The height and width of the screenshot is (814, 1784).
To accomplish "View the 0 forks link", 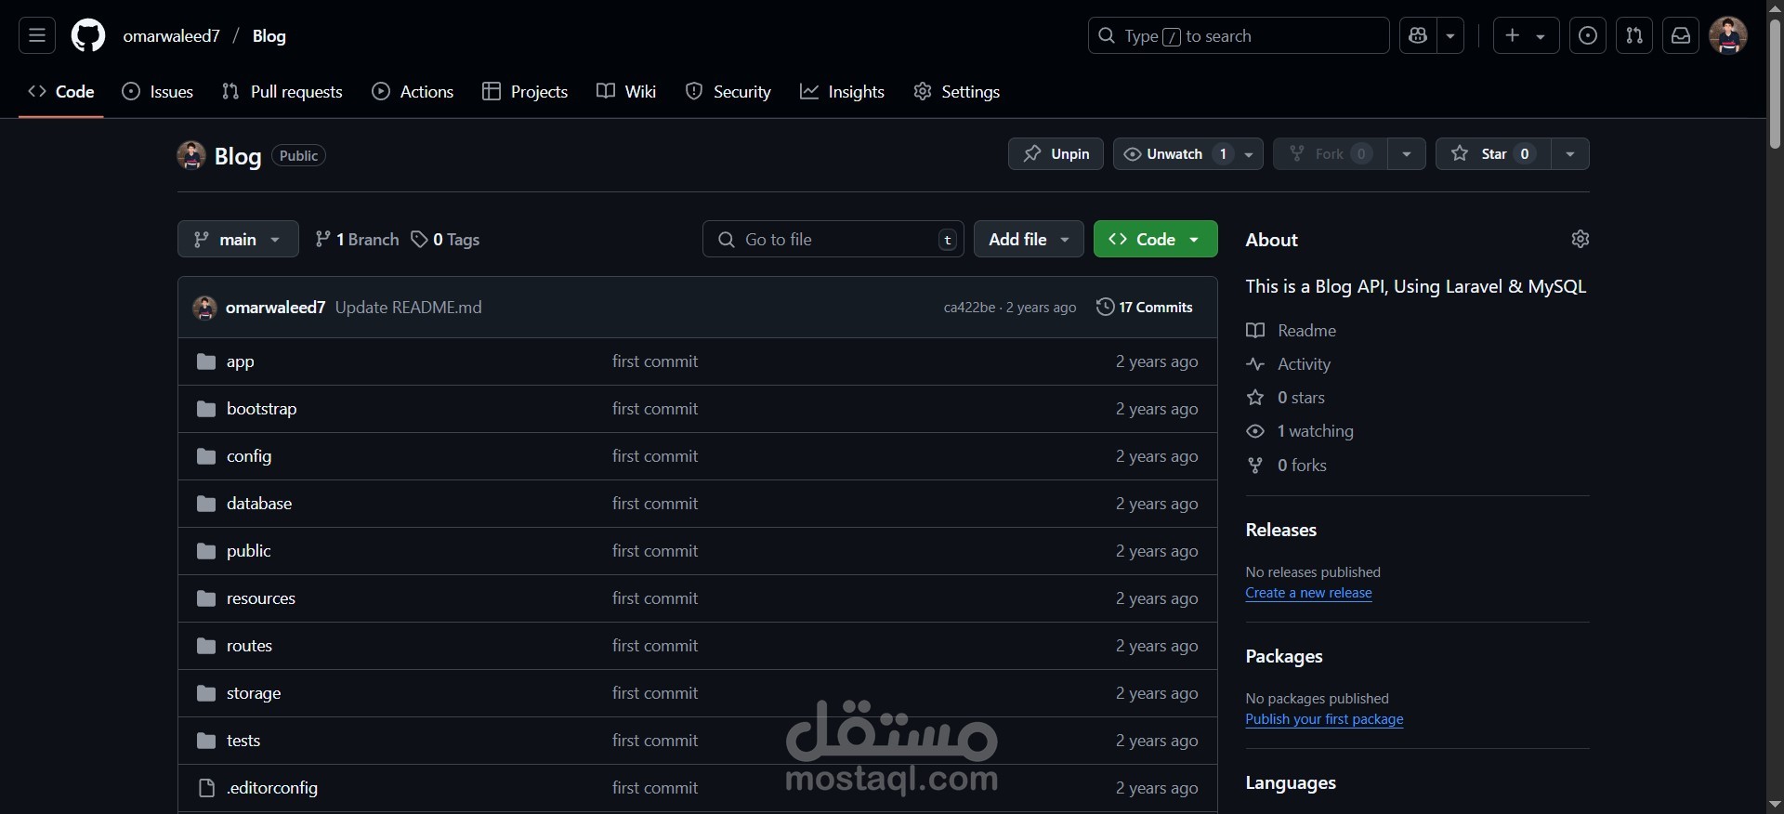I will click(x=1287, y=466).
